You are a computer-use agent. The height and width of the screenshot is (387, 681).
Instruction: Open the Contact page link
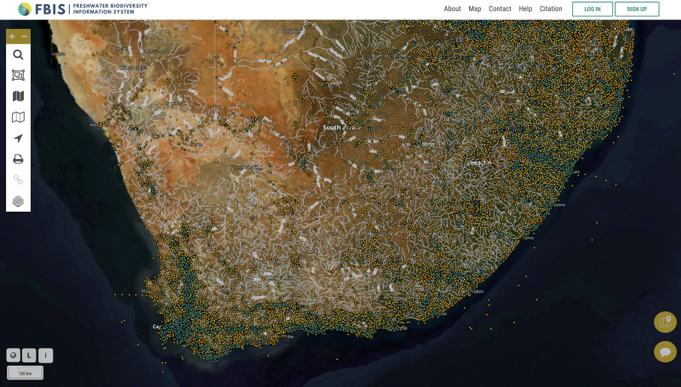[x=500, y=9]
